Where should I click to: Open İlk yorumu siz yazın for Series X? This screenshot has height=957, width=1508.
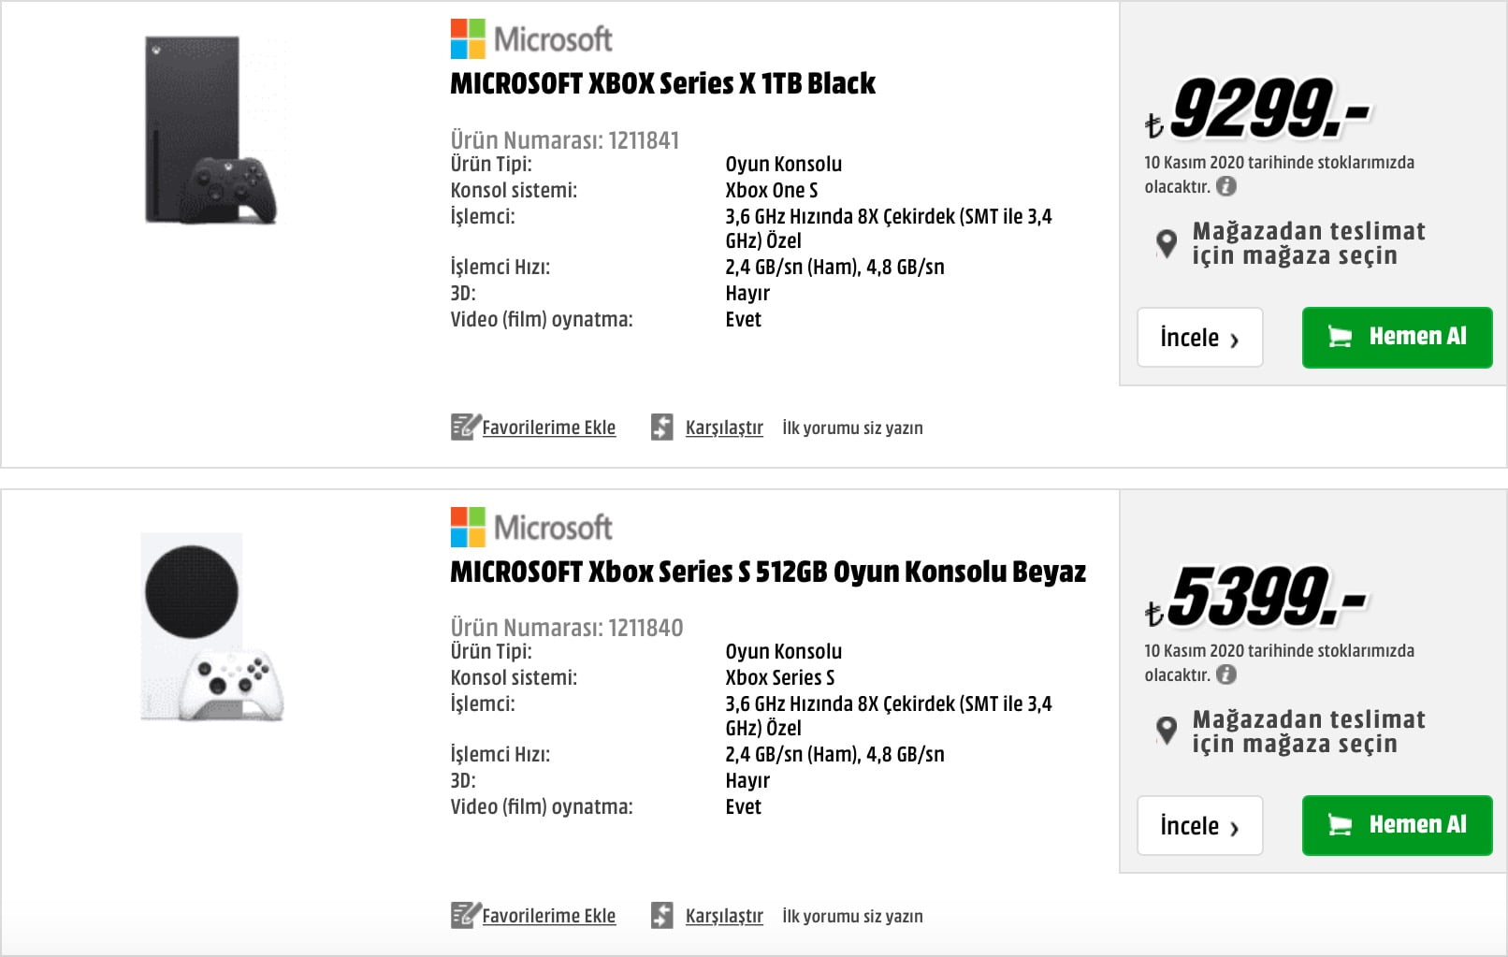coord(851,427)
